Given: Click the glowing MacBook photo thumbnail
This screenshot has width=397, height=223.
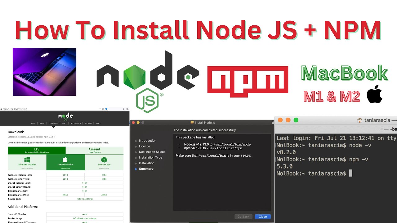Looking at the screenshot, I should click(x=44, y=72).
